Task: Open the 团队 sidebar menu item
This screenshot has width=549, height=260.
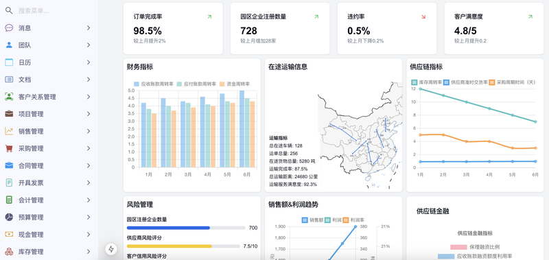Action: coord(48,45)
